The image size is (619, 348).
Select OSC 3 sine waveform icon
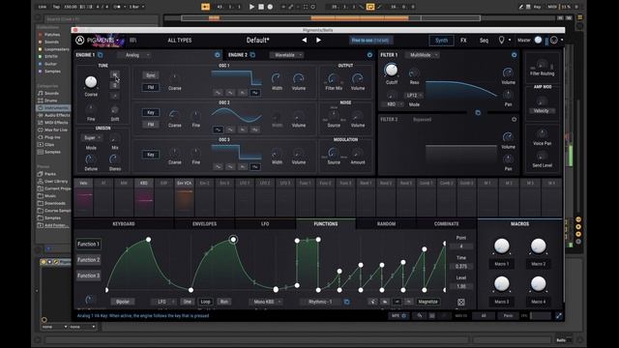click(x=218, y=167)
